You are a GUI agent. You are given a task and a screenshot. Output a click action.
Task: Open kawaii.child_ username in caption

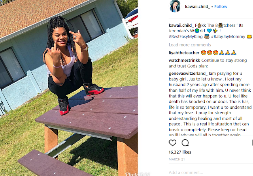click(x=181, y=25)
